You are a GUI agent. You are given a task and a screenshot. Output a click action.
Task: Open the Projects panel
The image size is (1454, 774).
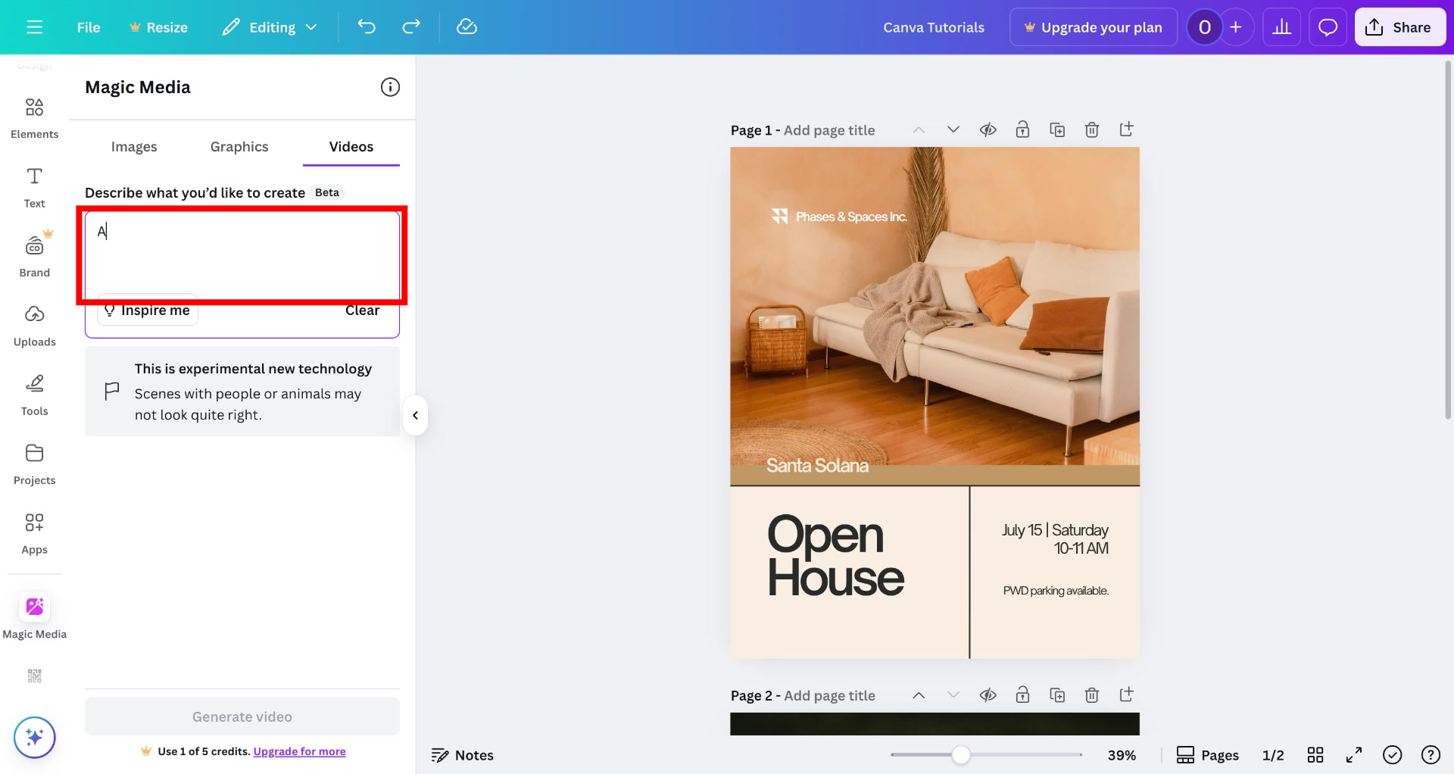tap(34, 463)
